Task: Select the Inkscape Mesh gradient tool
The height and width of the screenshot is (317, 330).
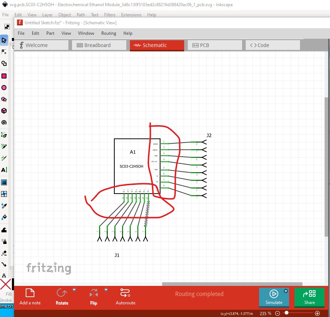Action: [4, 194]
